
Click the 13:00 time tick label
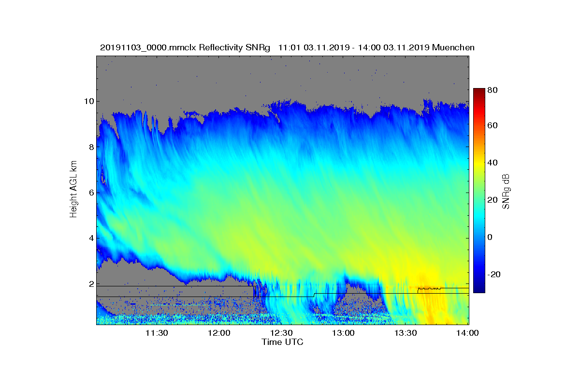(344, 333)
